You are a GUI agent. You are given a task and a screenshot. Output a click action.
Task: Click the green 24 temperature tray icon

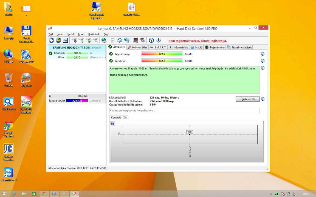276,194
